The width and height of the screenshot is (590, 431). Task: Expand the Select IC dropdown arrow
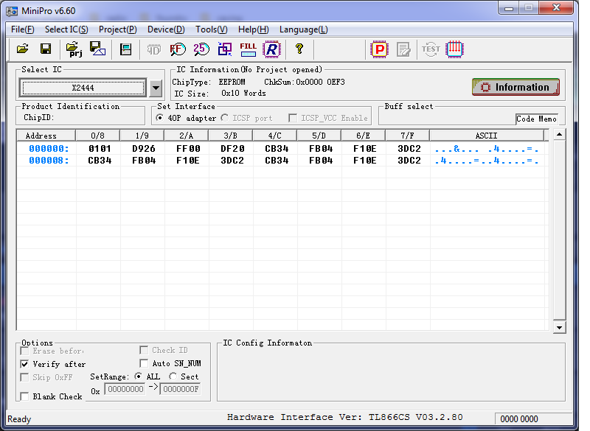(x=156, y=88)
